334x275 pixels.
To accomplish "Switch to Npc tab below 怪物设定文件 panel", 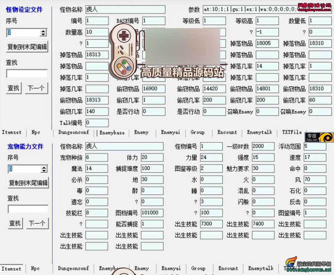I will tap(36, 132).
